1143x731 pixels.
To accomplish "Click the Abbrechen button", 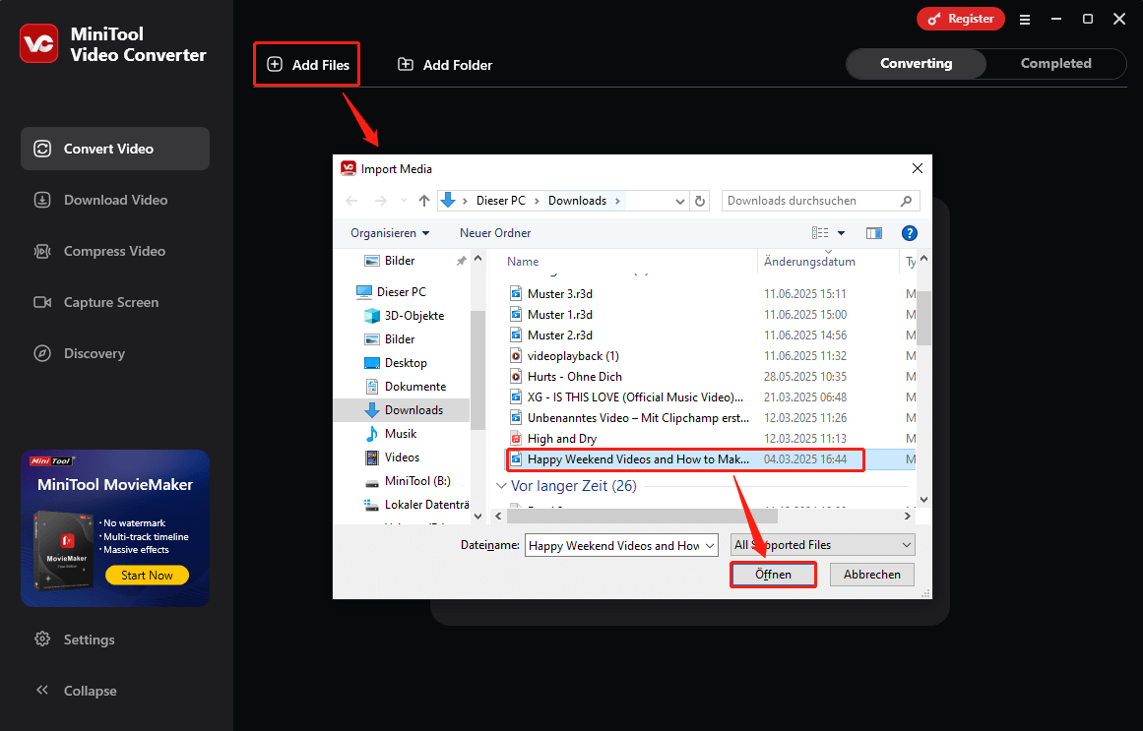I will click(872, 575).
